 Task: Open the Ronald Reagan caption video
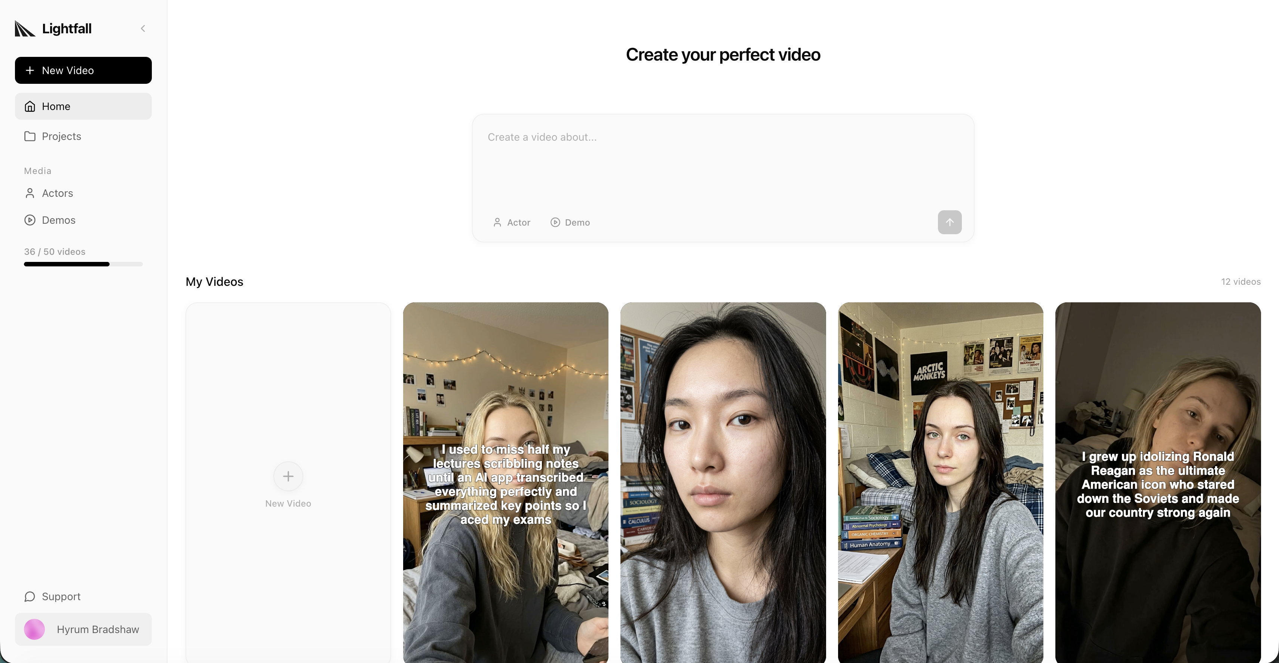point(1157,482)
